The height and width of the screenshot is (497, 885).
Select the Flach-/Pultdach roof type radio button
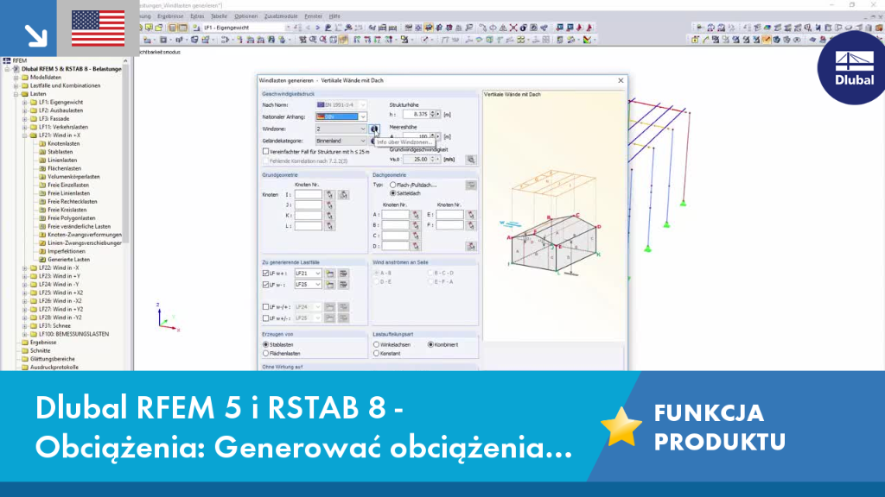point(393,185)
